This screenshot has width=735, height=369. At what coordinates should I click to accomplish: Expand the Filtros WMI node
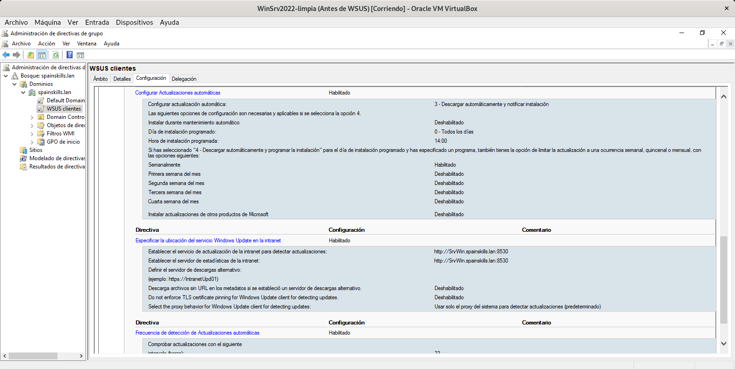pyautogui.click(x=32, y=134)
